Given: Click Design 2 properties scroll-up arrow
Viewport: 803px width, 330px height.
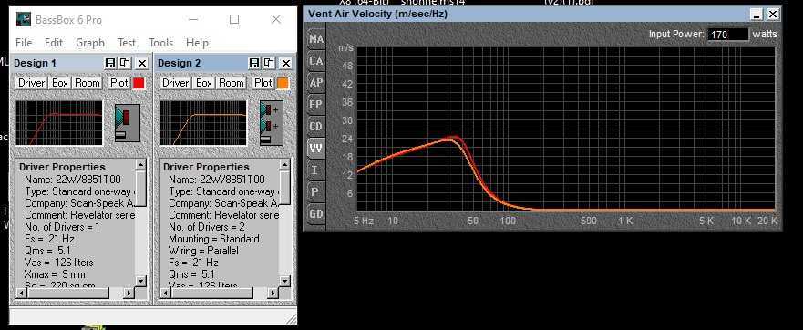Looking at the screenshot, I should tap(284, 164).
